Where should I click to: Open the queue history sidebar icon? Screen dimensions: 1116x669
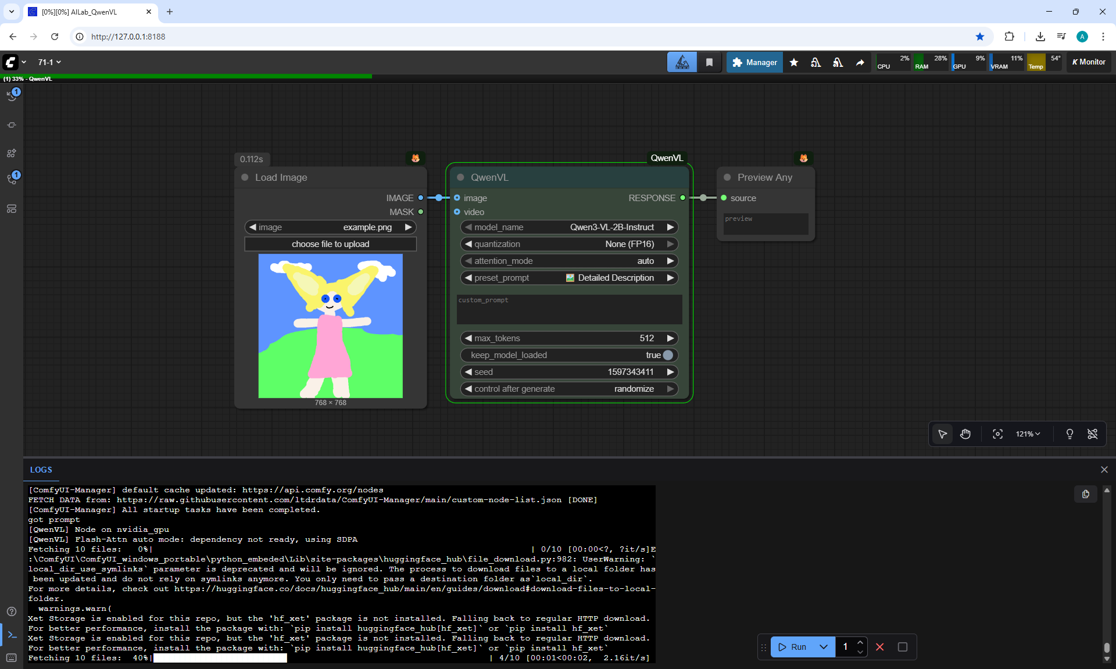(x=12, y=96)
